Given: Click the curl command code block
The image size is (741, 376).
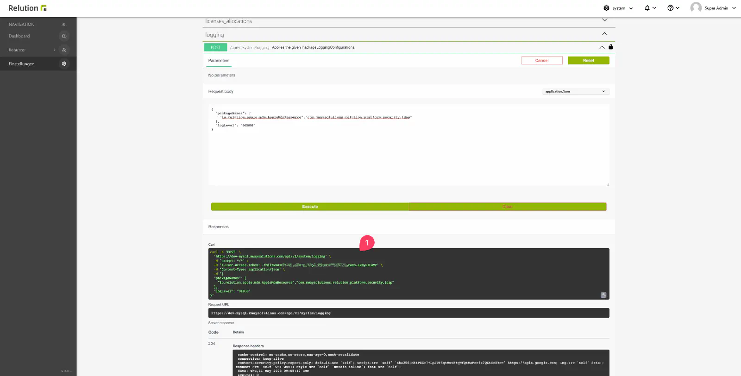Looking at the screenshot, I should [x=409, y=274].
